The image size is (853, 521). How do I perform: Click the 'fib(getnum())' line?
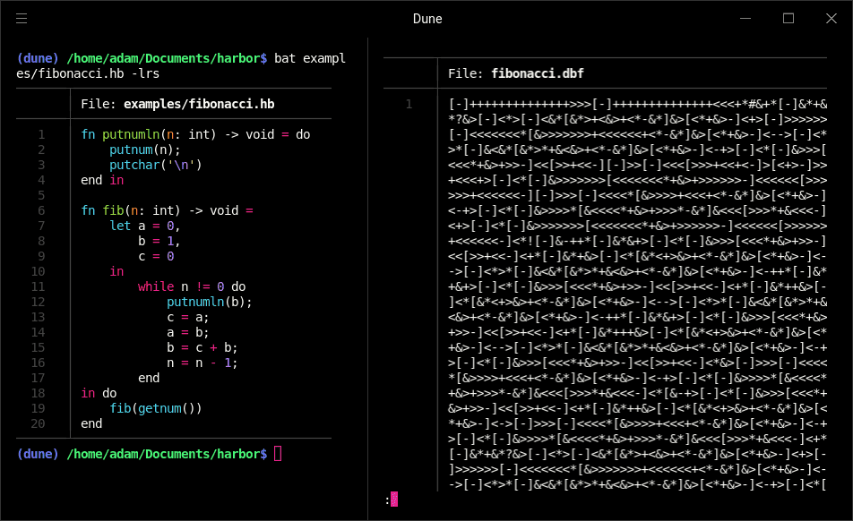tap(156, 408)
